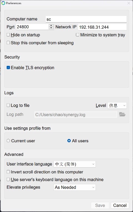Uncheck Enable TLS encryption
The width and height of the screenshot is (133, 212).
pos(8,68)
